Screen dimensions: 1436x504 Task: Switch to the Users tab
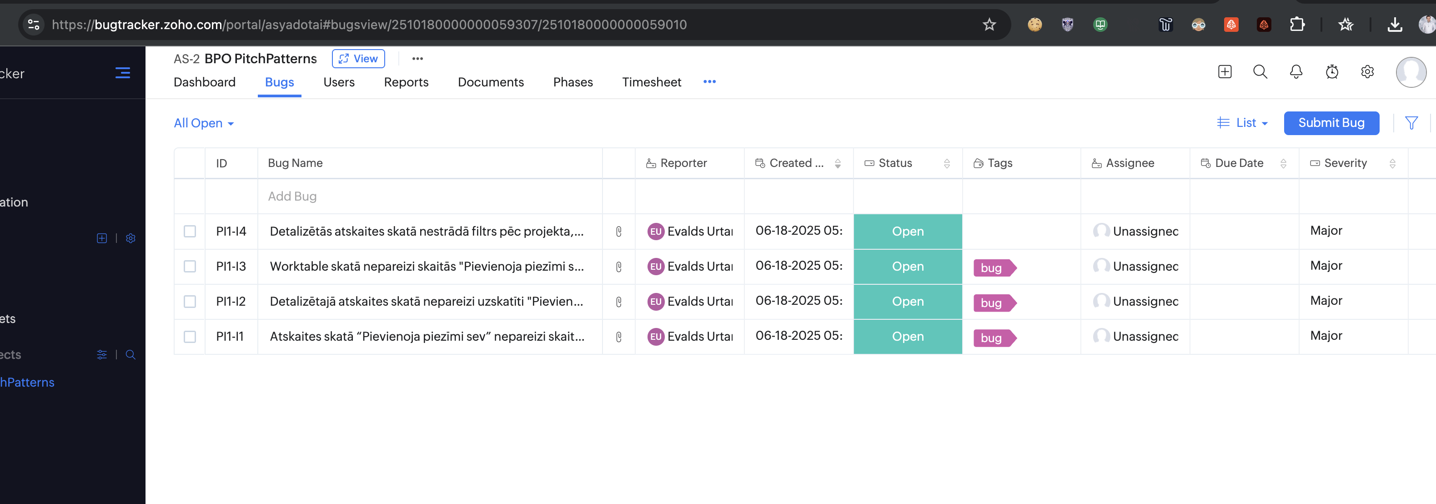pyautogui.click(x=339, y=82)
